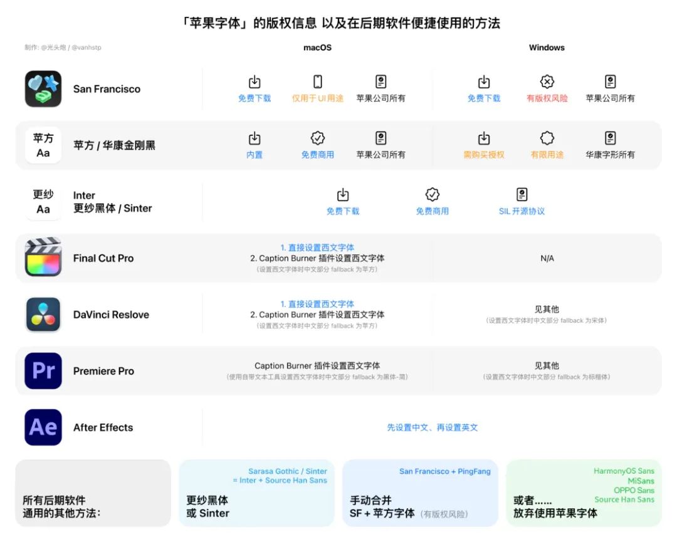
Task: Click 见其他 in the Premiere Pro row
Action: (547, 366)
